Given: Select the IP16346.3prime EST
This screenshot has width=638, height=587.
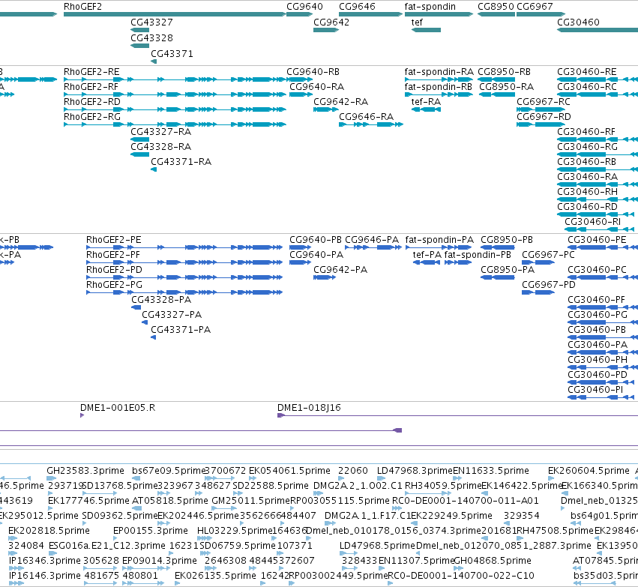Looking at the screenshot, I should click(x=45, y=561).
